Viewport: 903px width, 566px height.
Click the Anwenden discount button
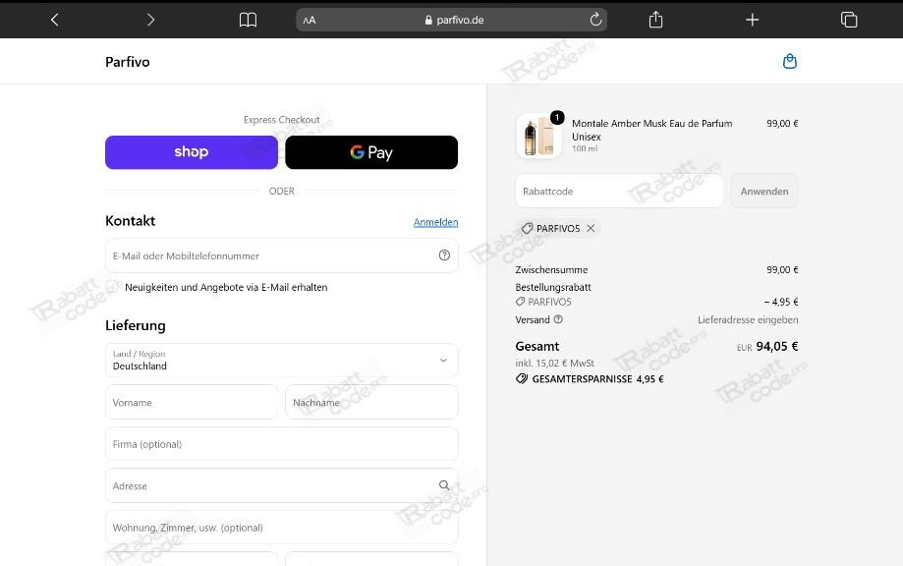click(x=764, y=192)
